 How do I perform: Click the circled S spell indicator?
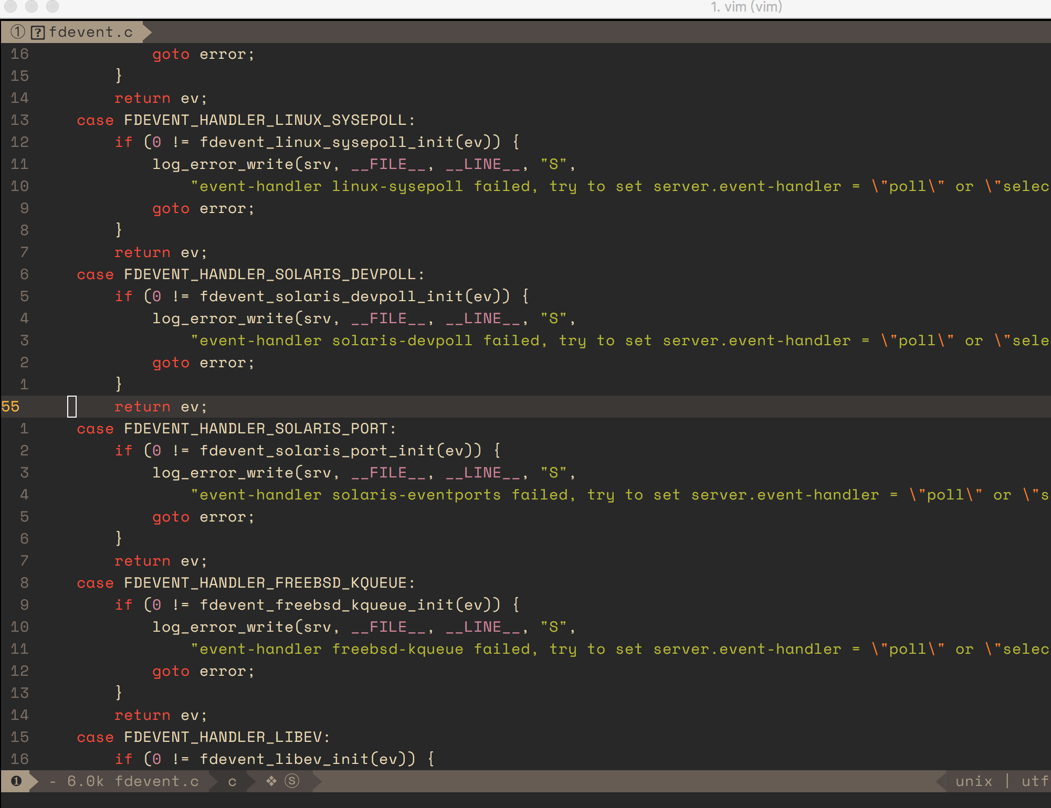coord(292,781)
